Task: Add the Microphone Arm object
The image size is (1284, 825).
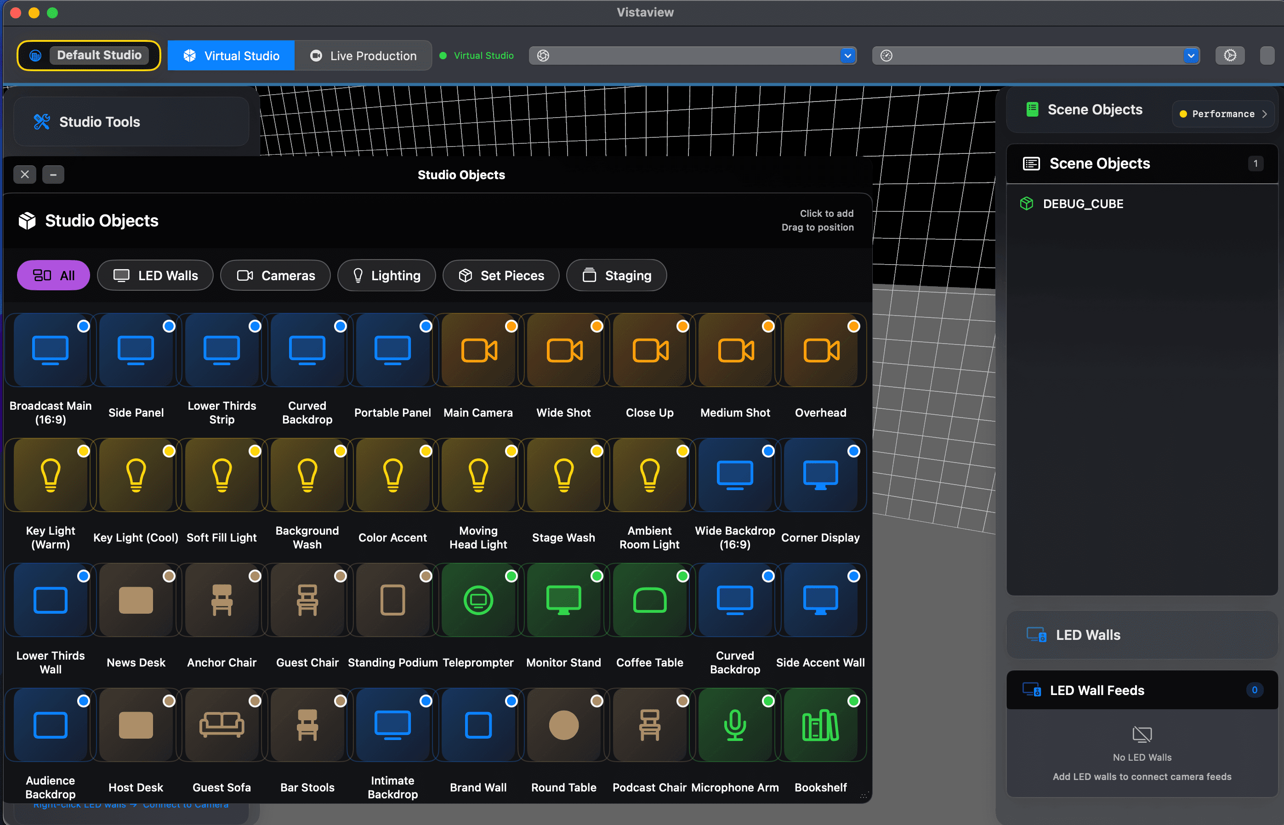Action: point(735,725)
